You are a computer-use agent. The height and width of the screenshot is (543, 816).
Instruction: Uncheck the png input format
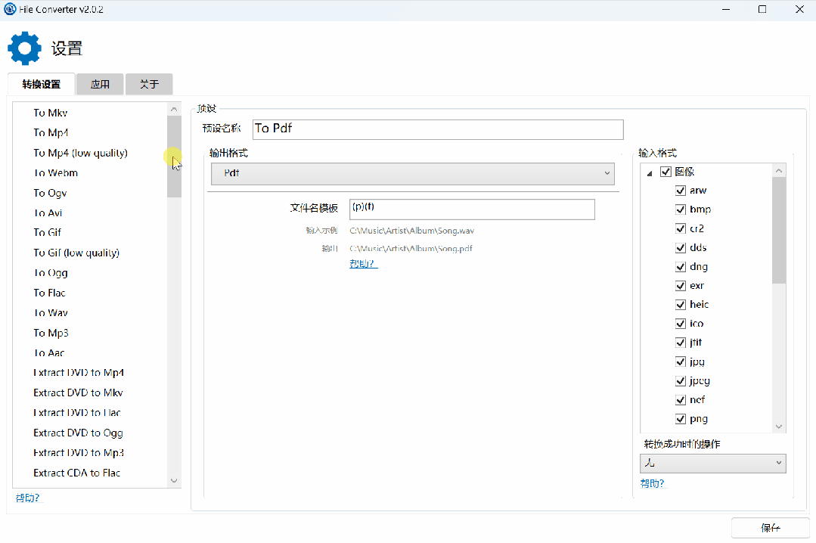(x=681, y=419)
